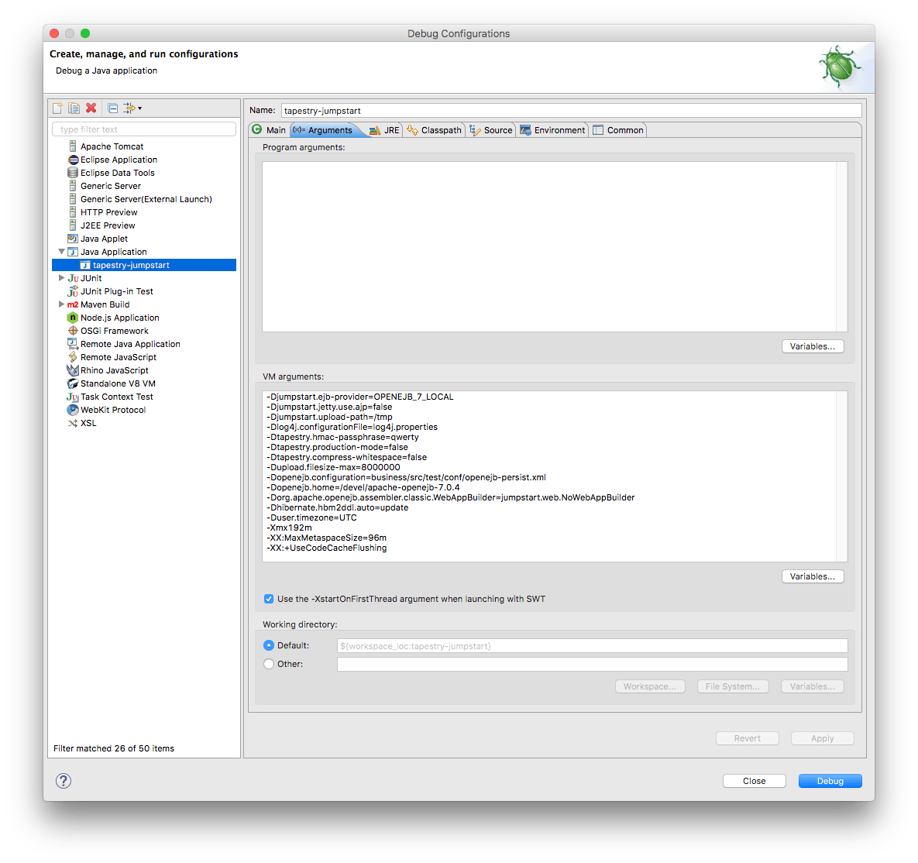Switch to the Main tab
Image resolution: width=918 pixels, height=863 pixels.
click(x=270, y=130)
